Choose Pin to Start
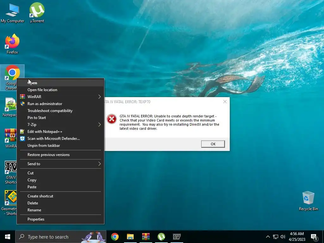The width and height of the screenshot is (324, 243). [x=60, y=118]
